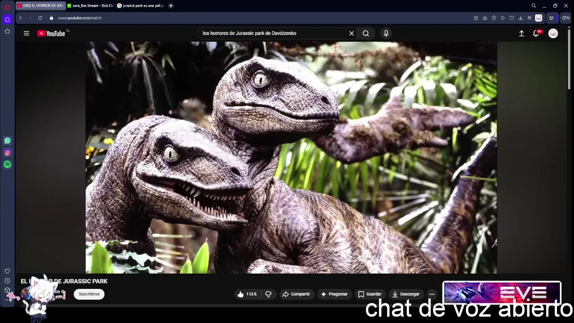This screenshot has height=323, width=574.
Task: Open the sidebar heart pinboards icon
Action: 7,271
